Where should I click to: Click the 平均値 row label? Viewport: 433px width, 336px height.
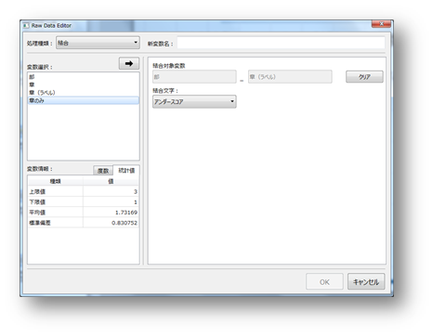(37, 213)
